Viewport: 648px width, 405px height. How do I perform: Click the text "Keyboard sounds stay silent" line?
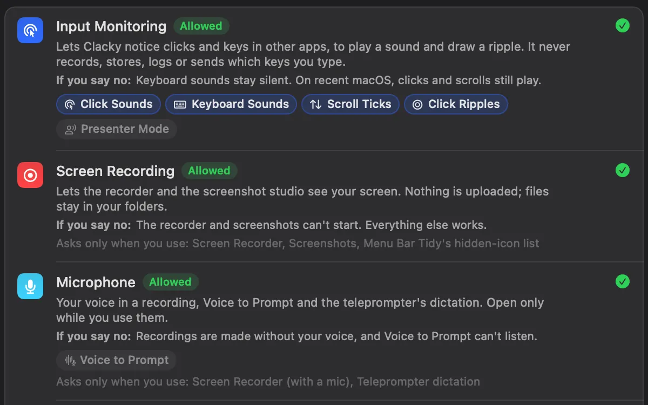click(299, 80)
